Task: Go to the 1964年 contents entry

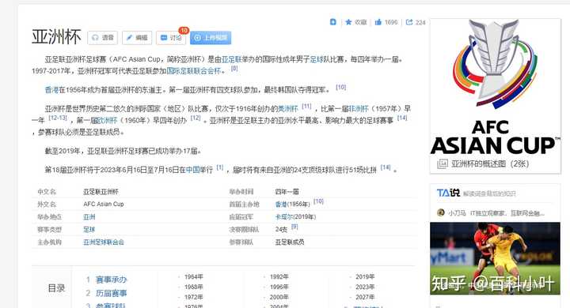Action: click(x=193, y=276)
